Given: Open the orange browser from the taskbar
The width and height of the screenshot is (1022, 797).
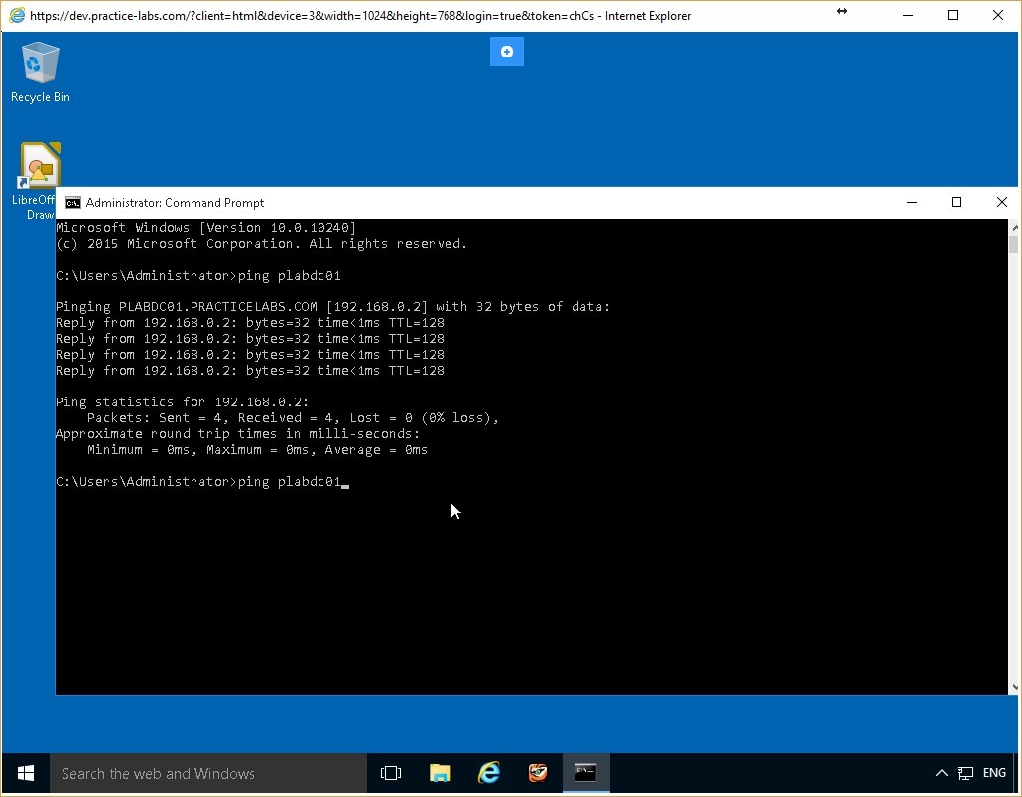Looking at the screenshot, I should click(x=537, y=773).
